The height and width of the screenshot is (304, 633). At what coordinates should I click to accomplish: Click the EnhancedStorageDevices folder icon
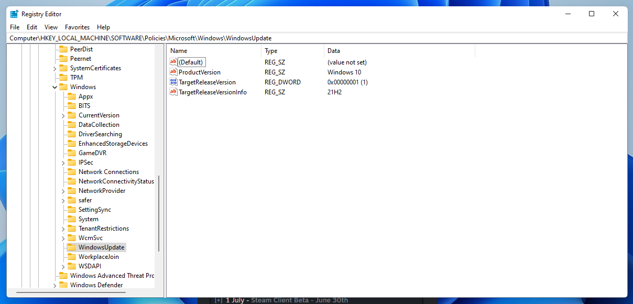tap(72, 144)
